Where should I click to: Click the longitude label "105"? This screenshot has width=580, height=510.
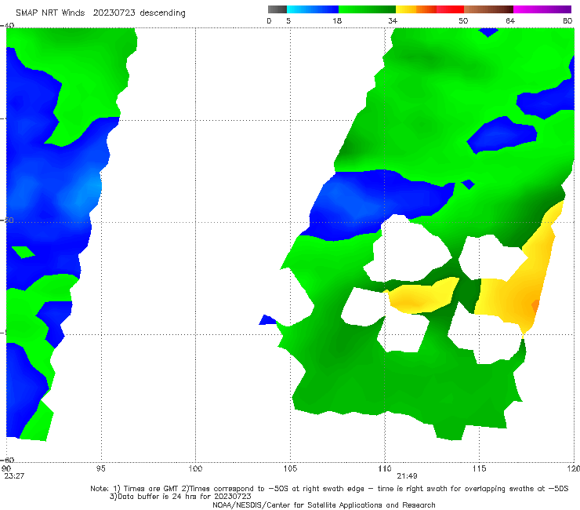click(x=290, y=468)
